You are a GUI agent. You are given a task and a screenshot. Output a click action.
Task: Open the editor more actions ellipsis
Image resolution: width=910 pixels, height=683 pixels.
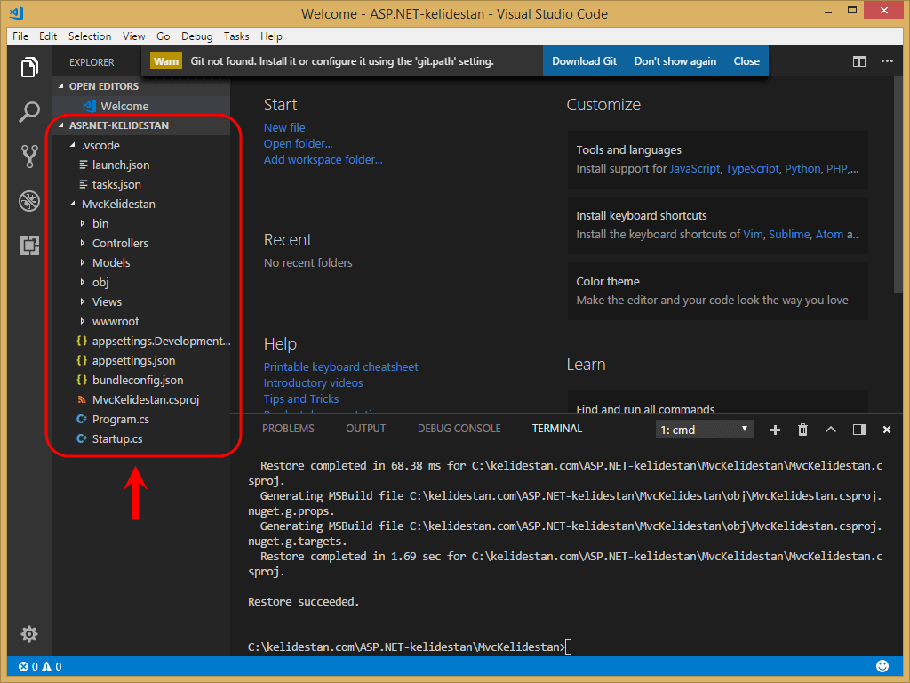tap(887, 61)
